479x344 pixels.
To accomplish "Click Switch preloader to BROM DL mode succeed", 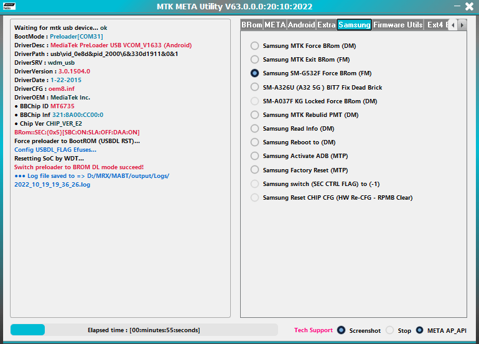I will pos(79,167).
